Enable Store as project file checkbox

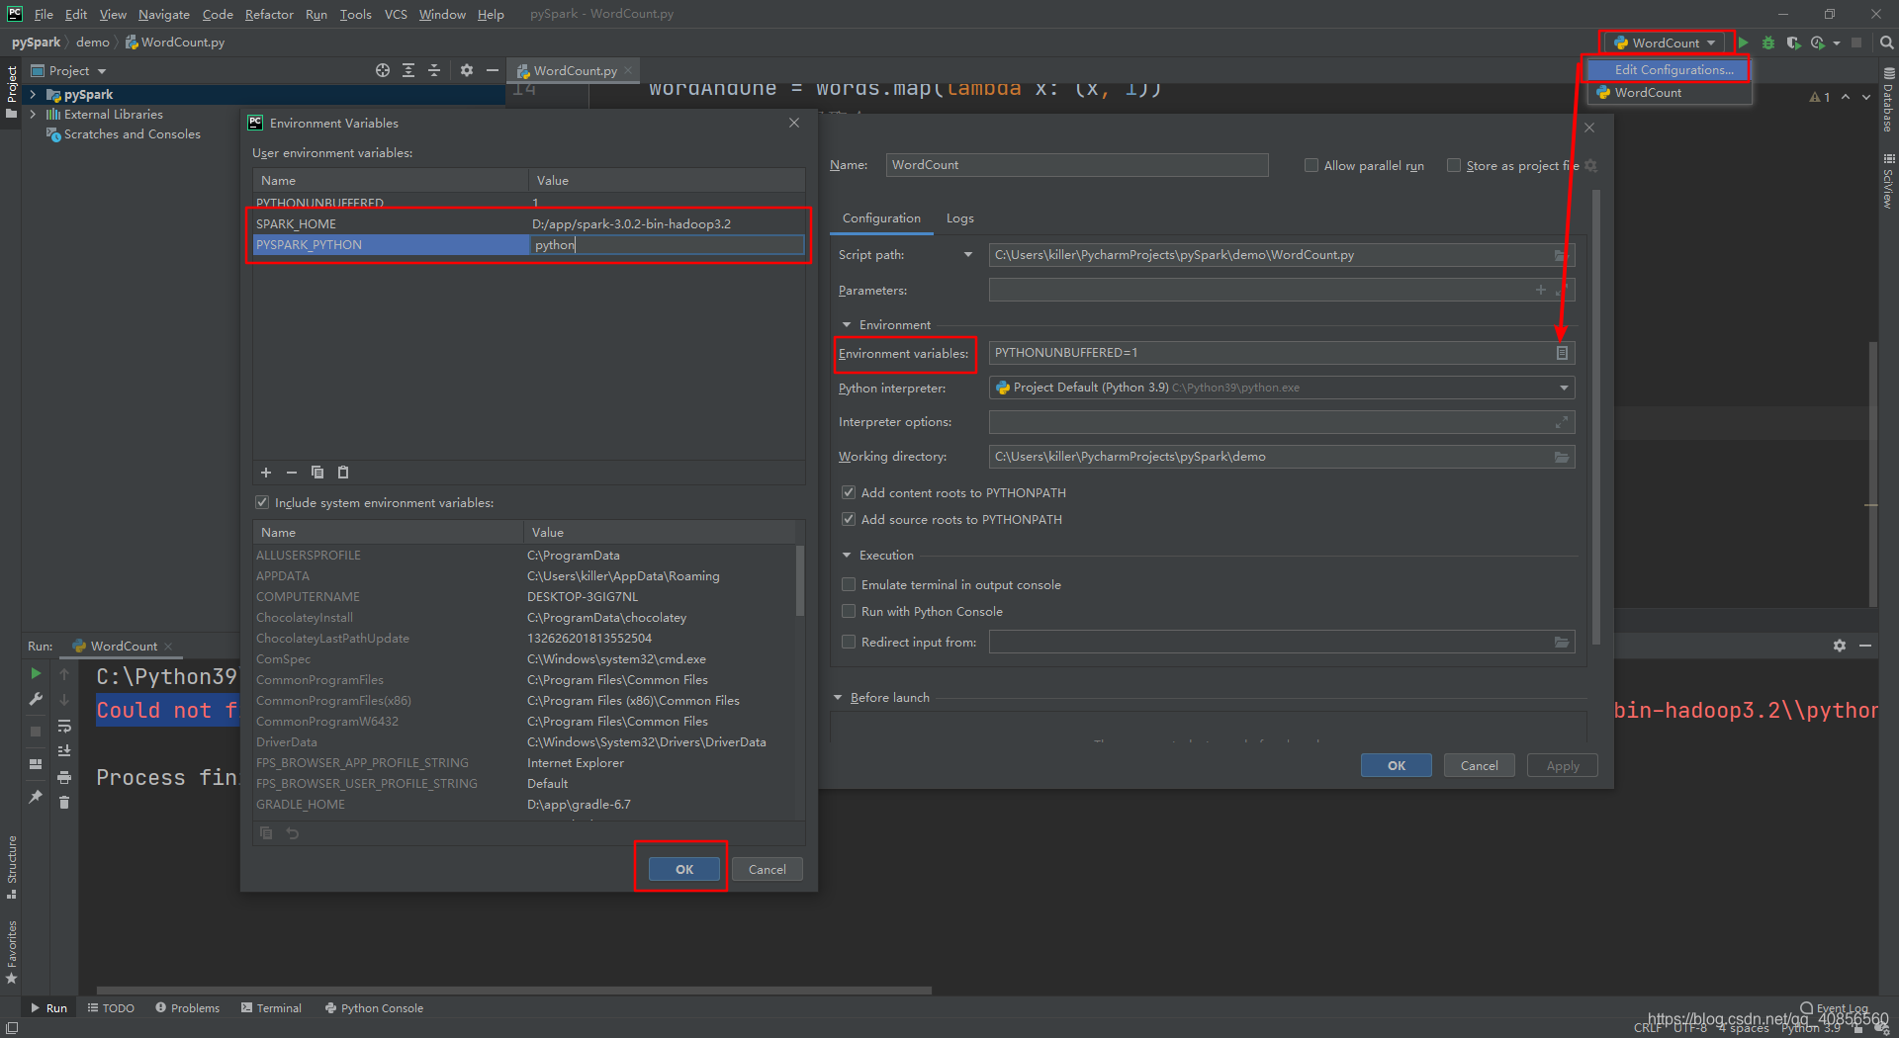coord(1454,165)
